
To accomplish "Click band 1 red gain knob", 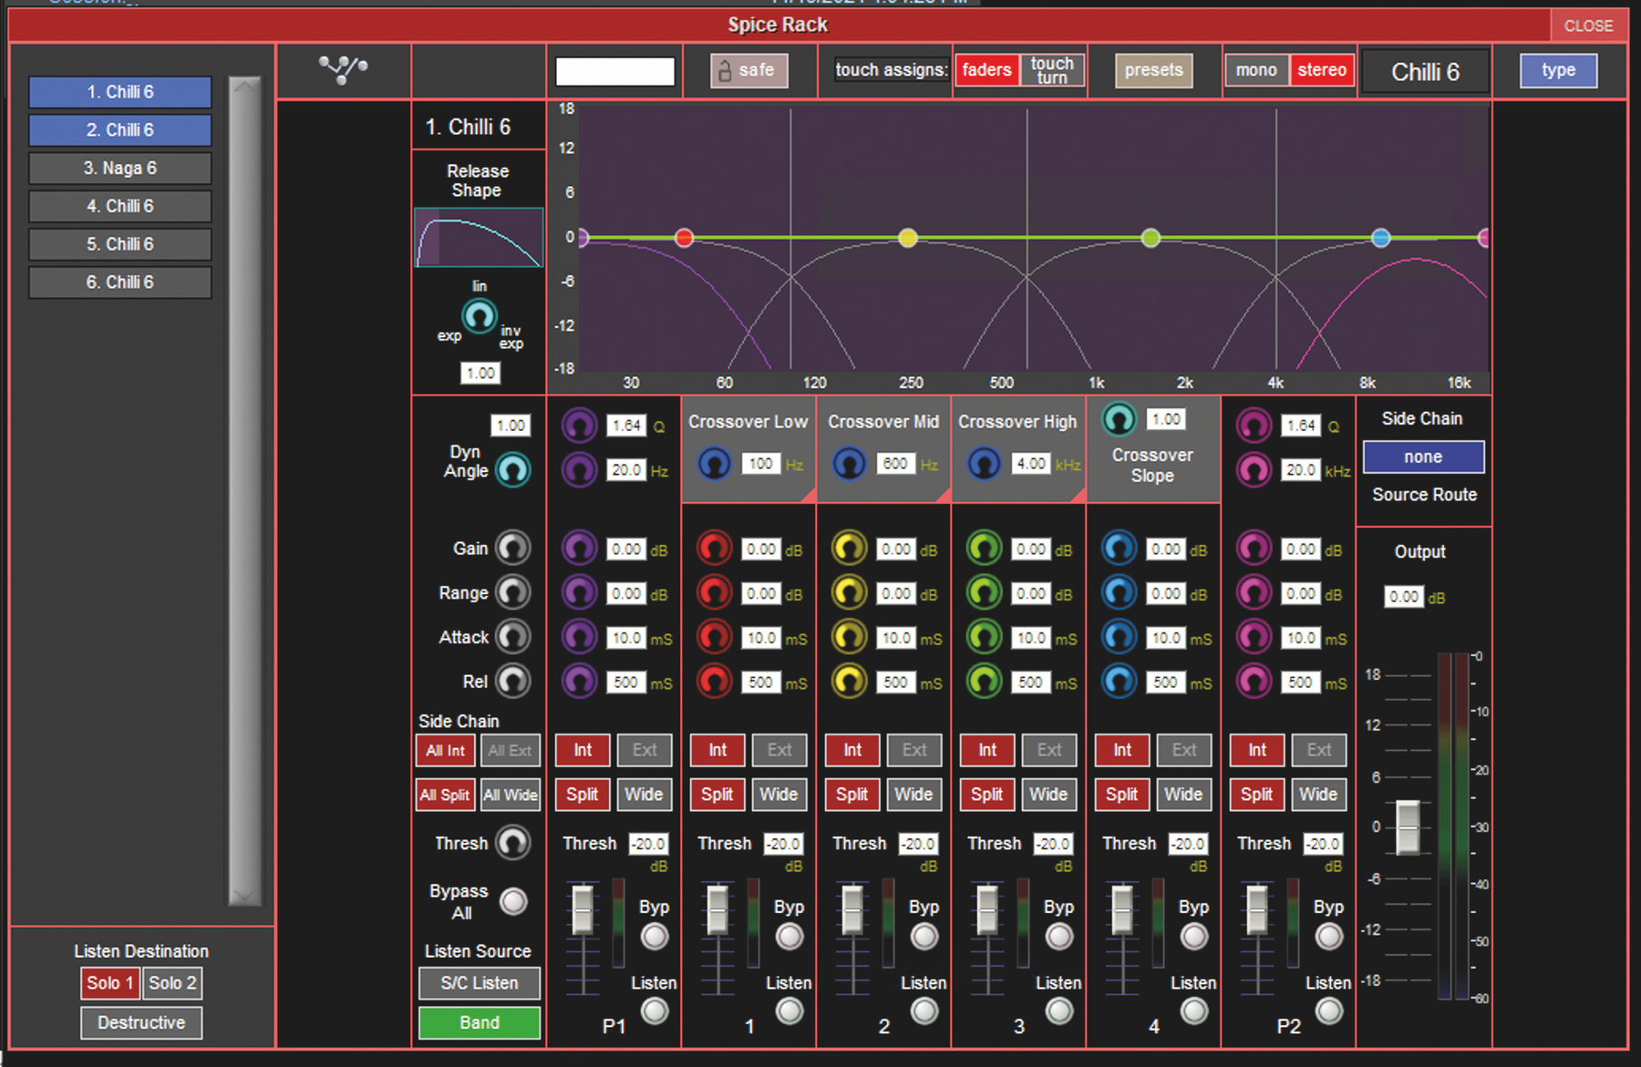I will [x=715, y=548].
